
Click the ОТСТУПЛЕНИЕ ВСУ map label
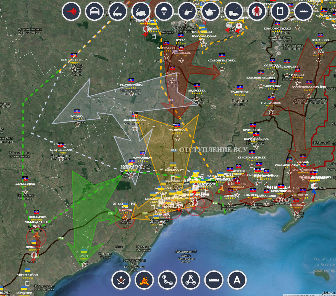[213, 150]
